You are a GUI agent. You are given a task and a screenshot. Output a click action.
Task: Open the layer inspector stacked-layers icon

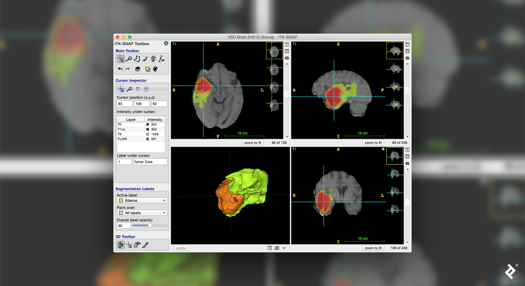pyautogui.click(x=137, y=69)
